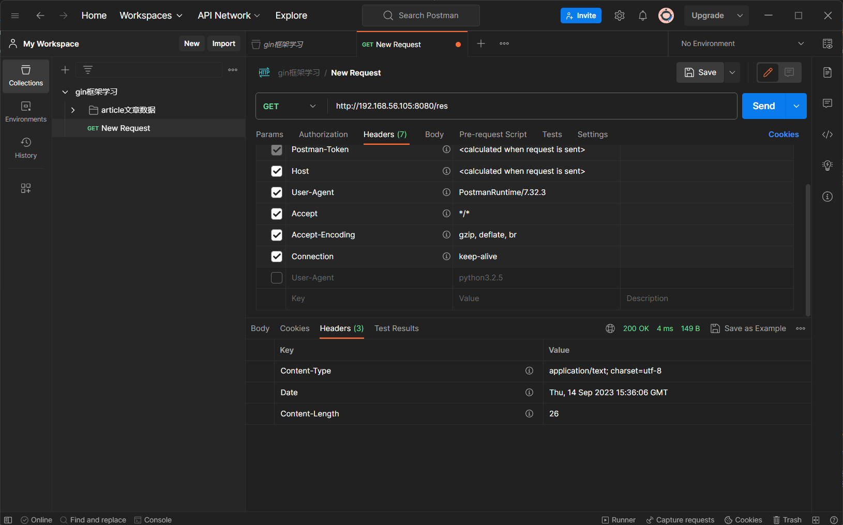Focus the Search Postman box
Viewport: 843px width, 525px height.
(x=421, y=16)
